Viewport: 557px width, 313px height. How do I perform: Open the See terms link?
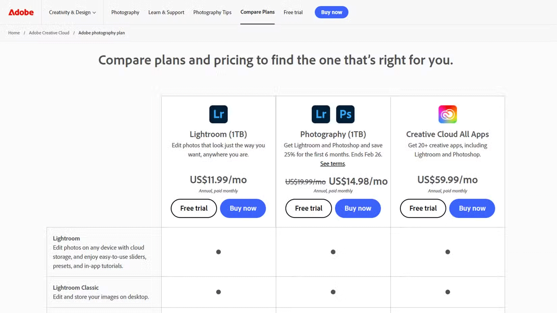point(333,164)
